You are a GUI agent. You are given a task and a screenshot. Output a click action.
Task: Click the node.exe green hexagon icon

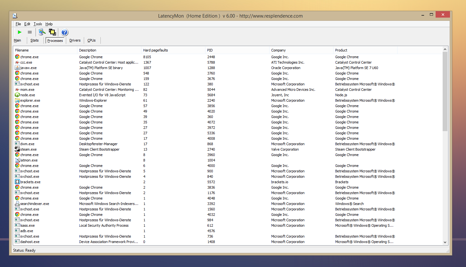(17, 95)
